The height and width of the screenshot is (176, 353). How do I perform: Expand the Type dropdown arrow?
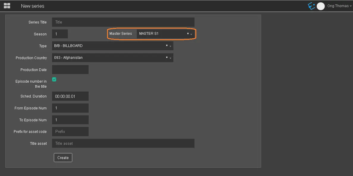(170, 46)
